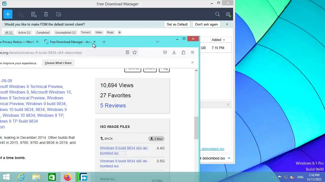The width and height of the screenshot is (325, 182).
Task: Open the Firefox extensions puzzle icon
Action: pyautogui.click(x=183, y=52)
